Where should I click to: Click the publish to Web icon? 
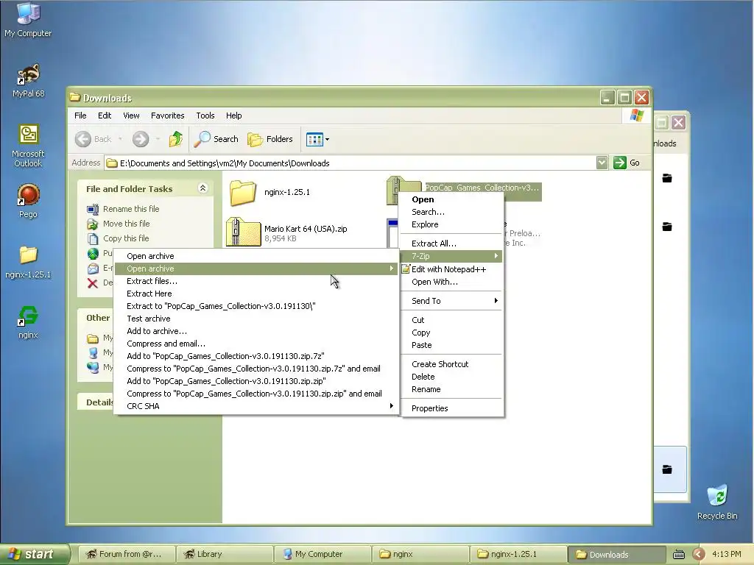92,254
